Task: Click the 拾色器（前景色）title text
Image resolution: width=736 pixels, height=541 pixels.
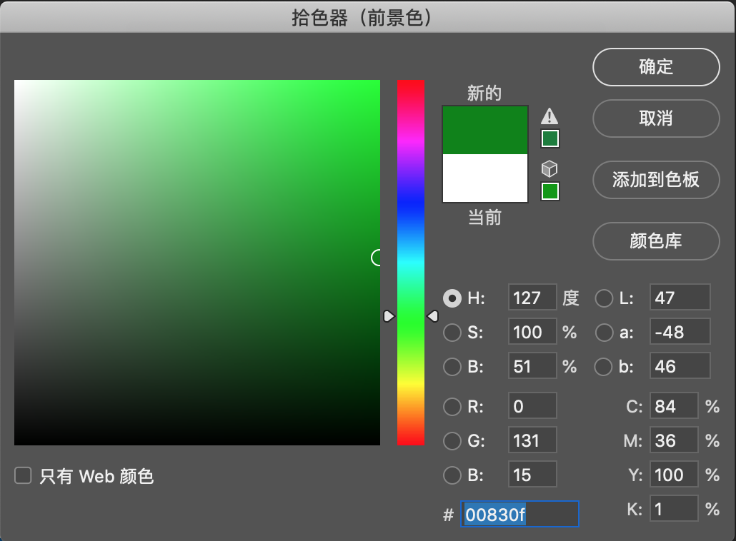Action: (x=362, y=18)
